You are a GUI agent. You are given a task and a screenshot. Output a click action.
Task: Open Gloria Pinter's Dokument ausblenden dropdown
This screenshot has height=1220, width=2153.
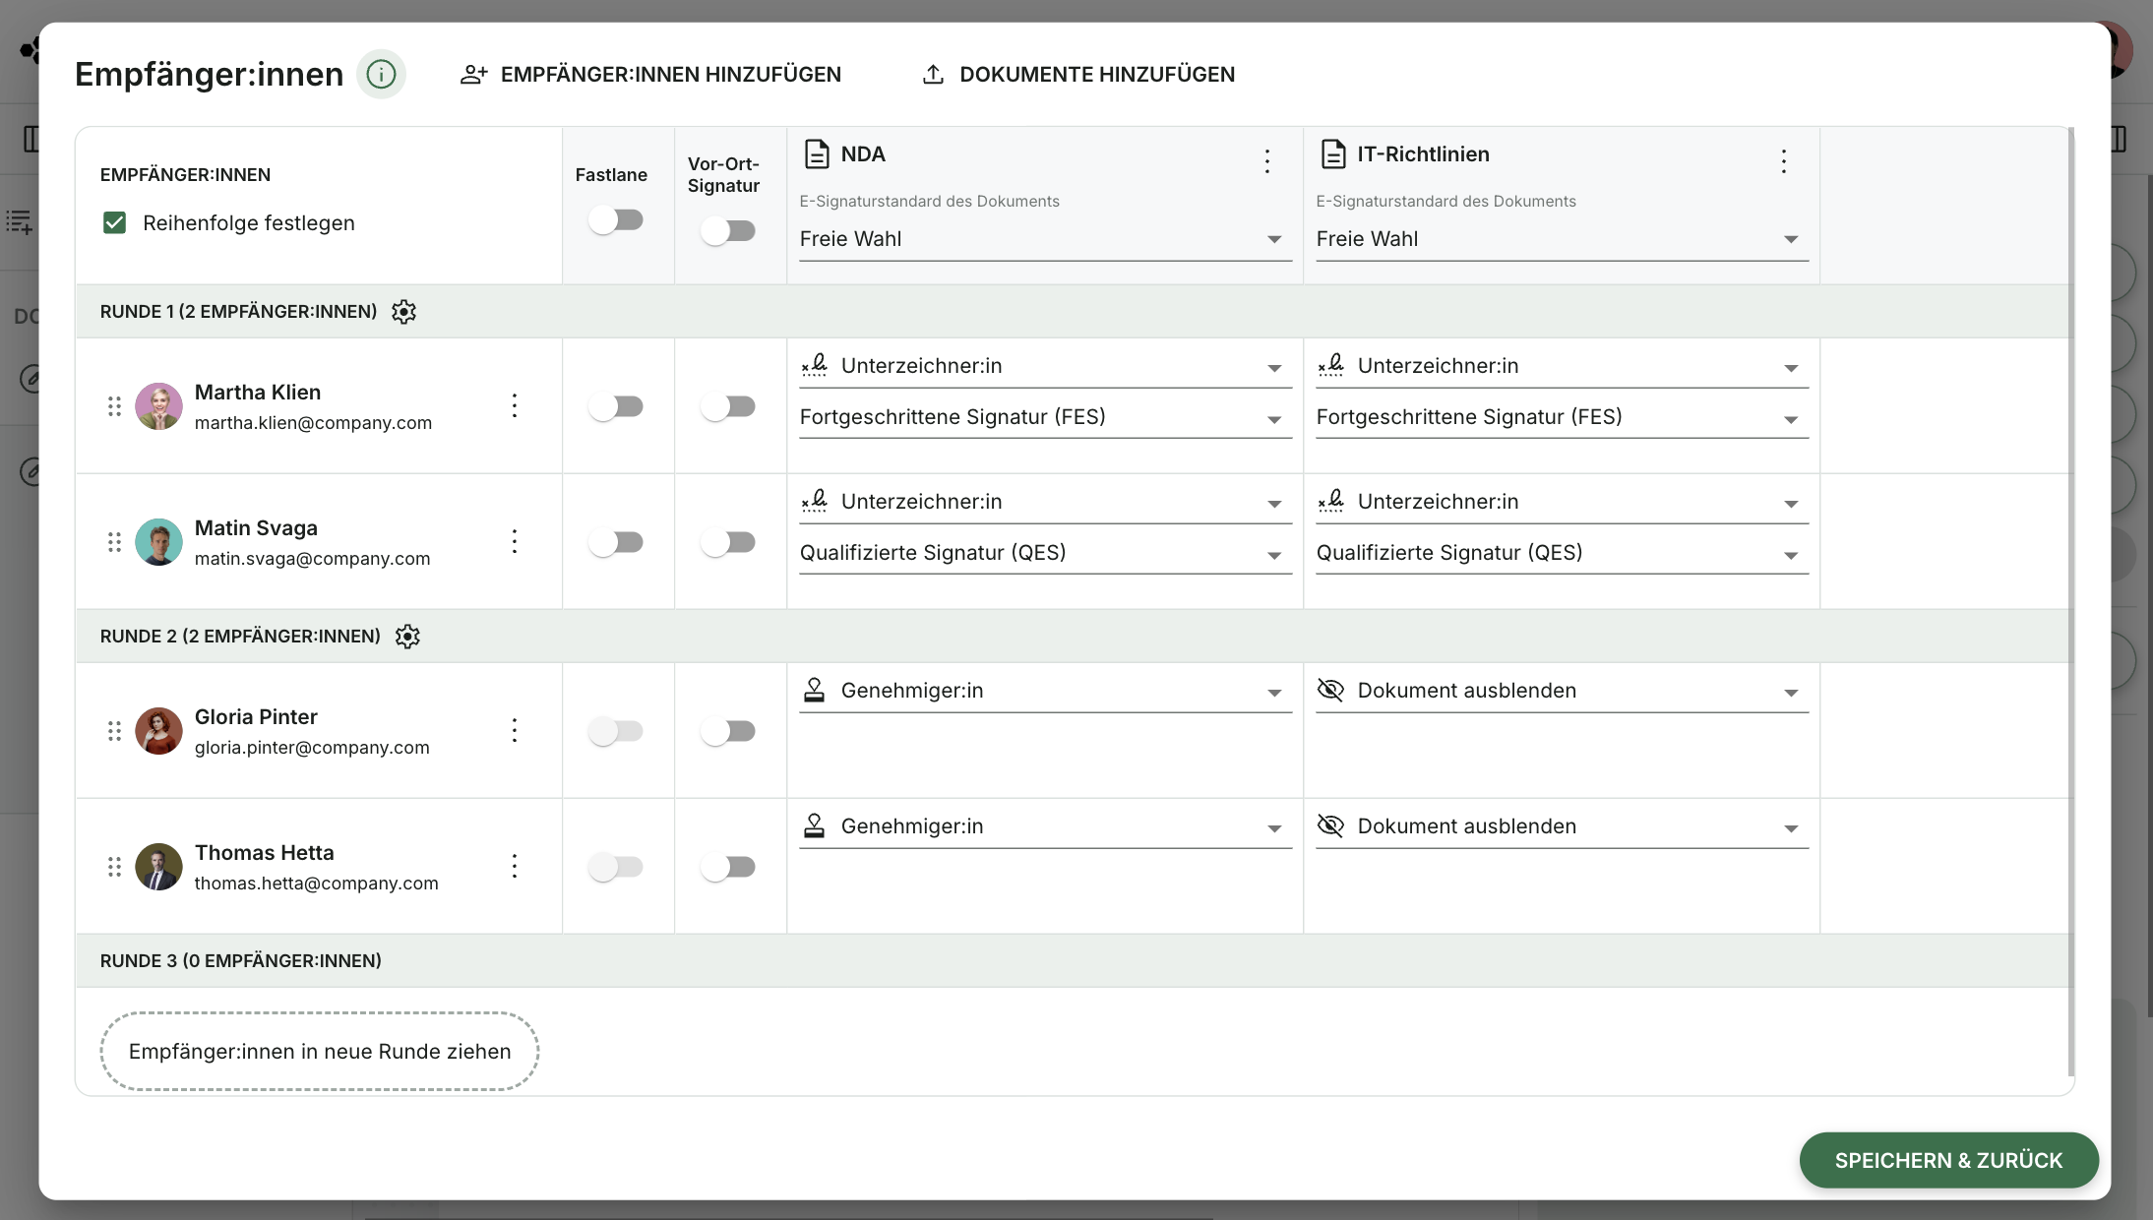1562,691
